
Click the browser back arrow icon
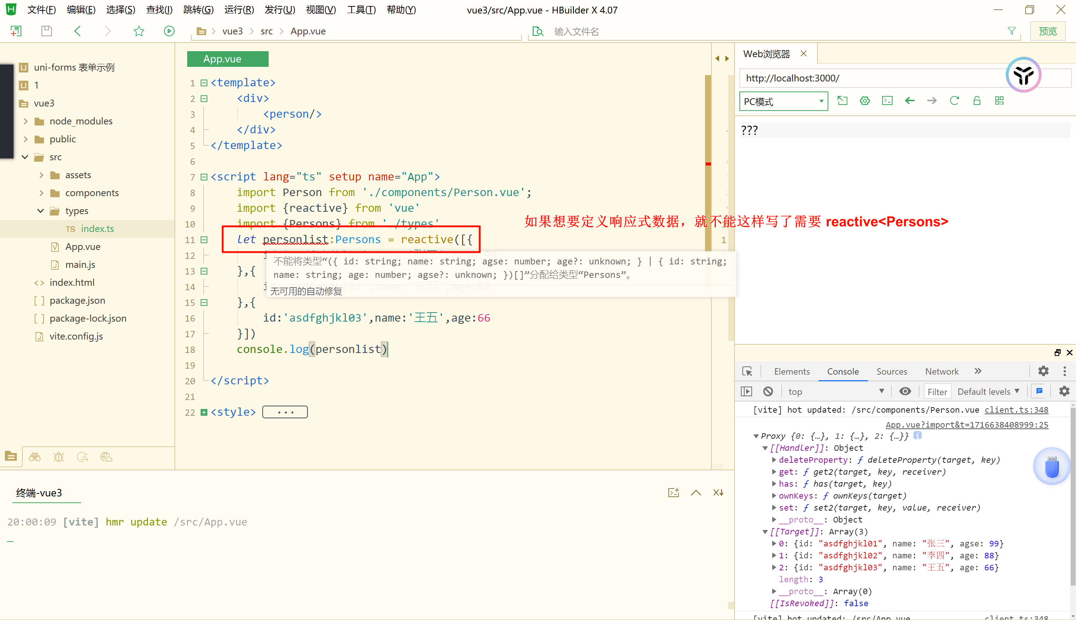coord(909,101)
